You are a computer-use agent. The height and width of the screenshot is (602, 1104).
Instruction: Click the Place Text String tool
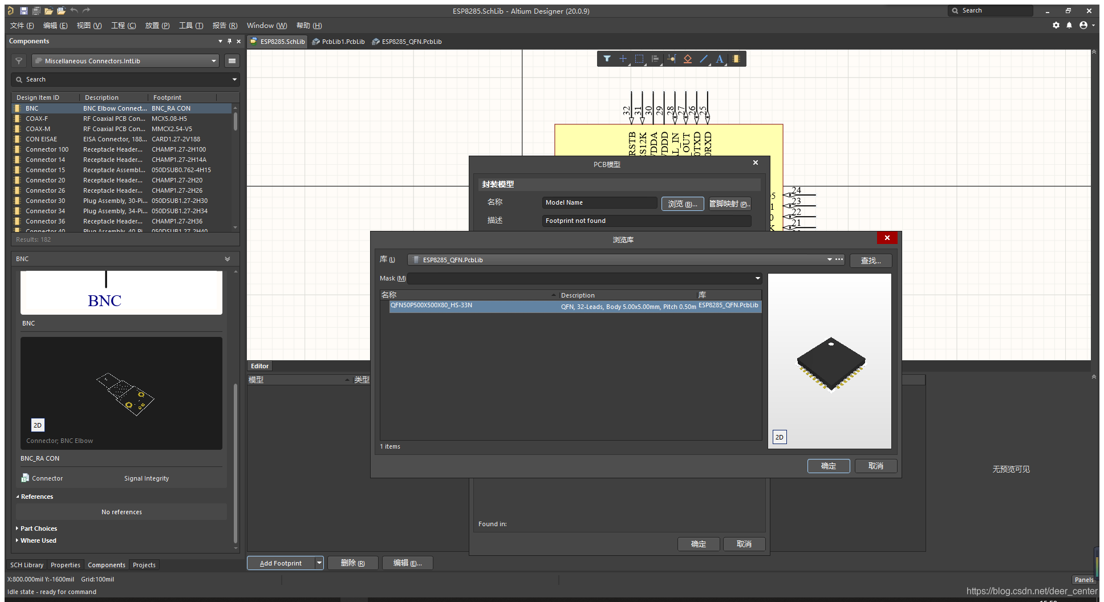[720, 59]
